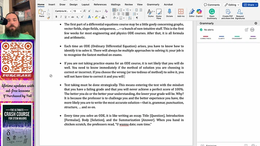Toggle Bold formatting
The height and width of the screenshot is (146, 260).
(x=56, y=17)
